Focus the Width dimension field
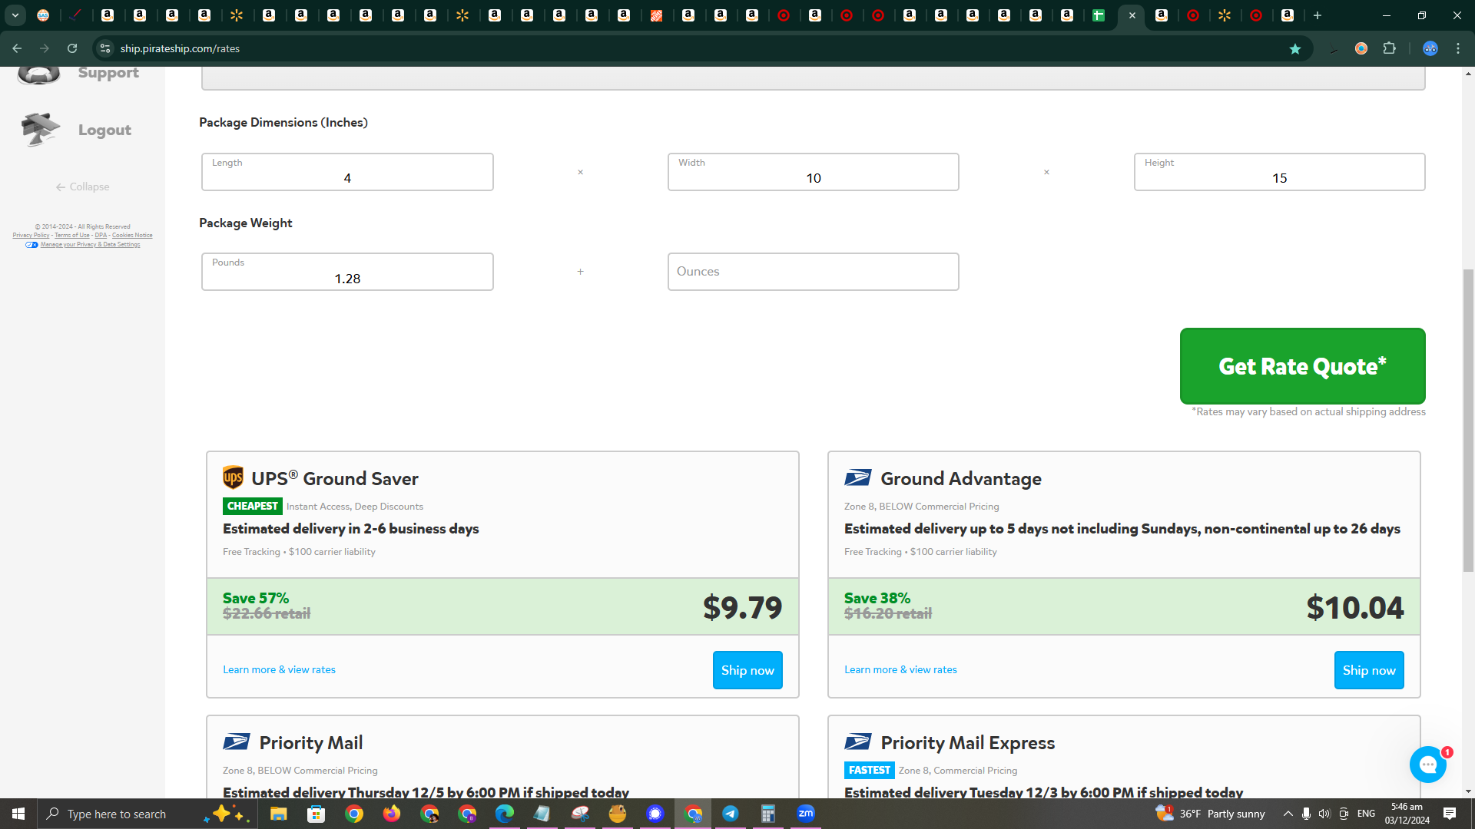This screenshot has width=1475, height=829. 813,172
